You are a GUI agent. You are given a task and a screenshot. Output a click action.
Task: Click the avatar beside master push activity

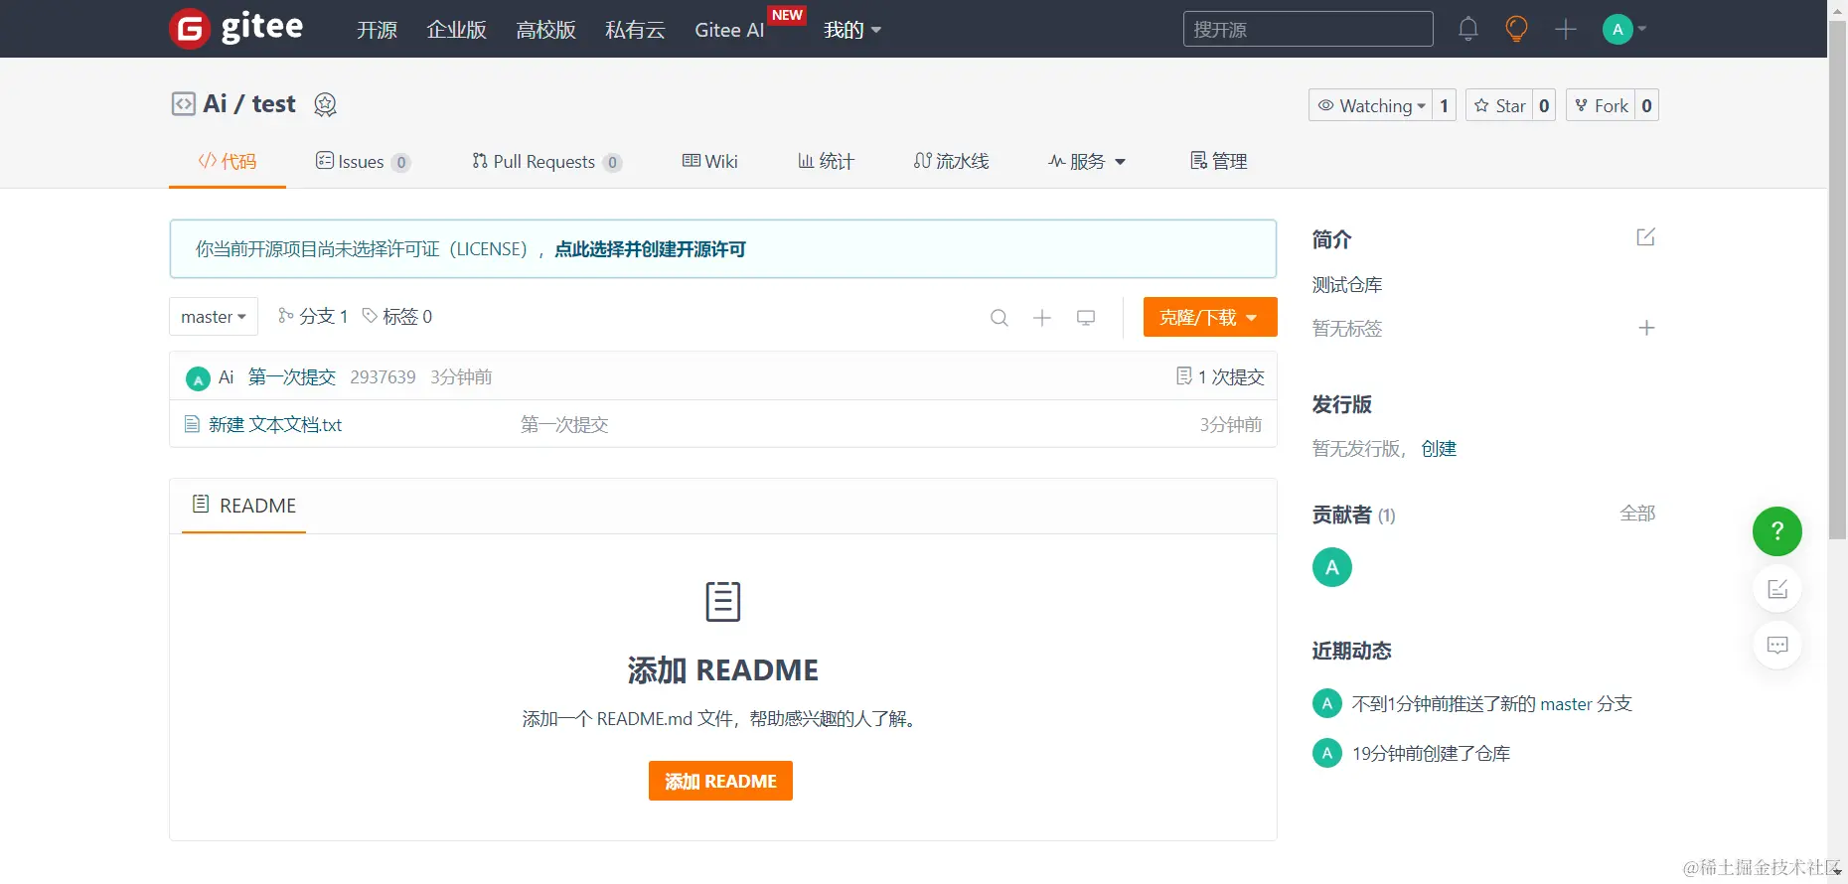[x=1326, y=703]
